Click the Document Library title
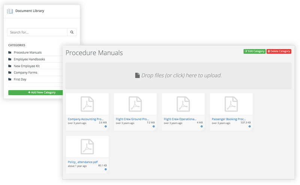The height and width of the screenshot is (185, 300). pyautogui.click(x=30, y=11)
